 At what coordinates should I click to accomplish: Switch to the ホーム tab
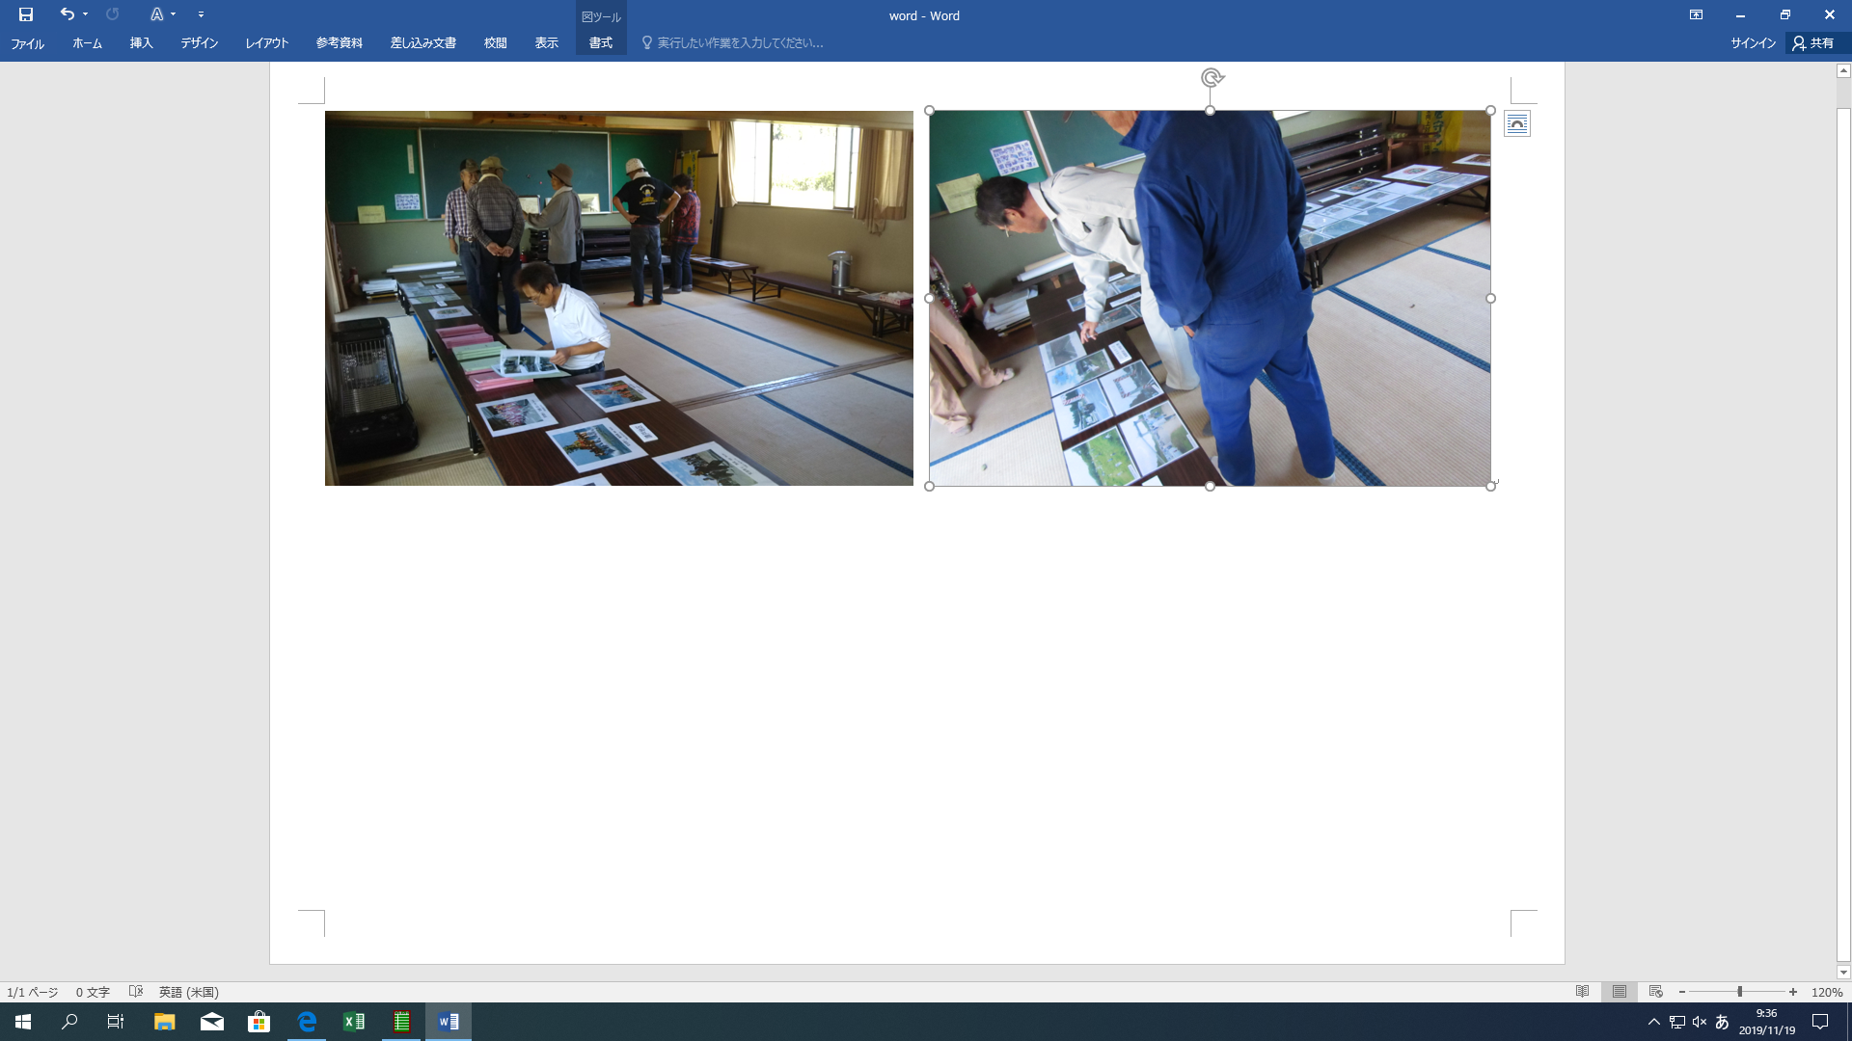(88, 43)
